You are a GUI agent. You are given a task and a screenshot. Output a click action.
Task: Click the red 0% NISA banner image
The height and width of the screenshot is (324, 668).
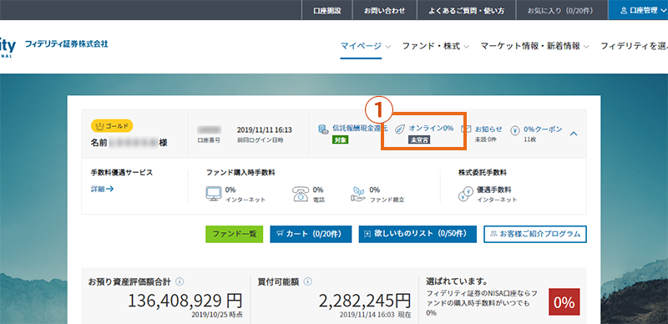[x=564, y=301]
